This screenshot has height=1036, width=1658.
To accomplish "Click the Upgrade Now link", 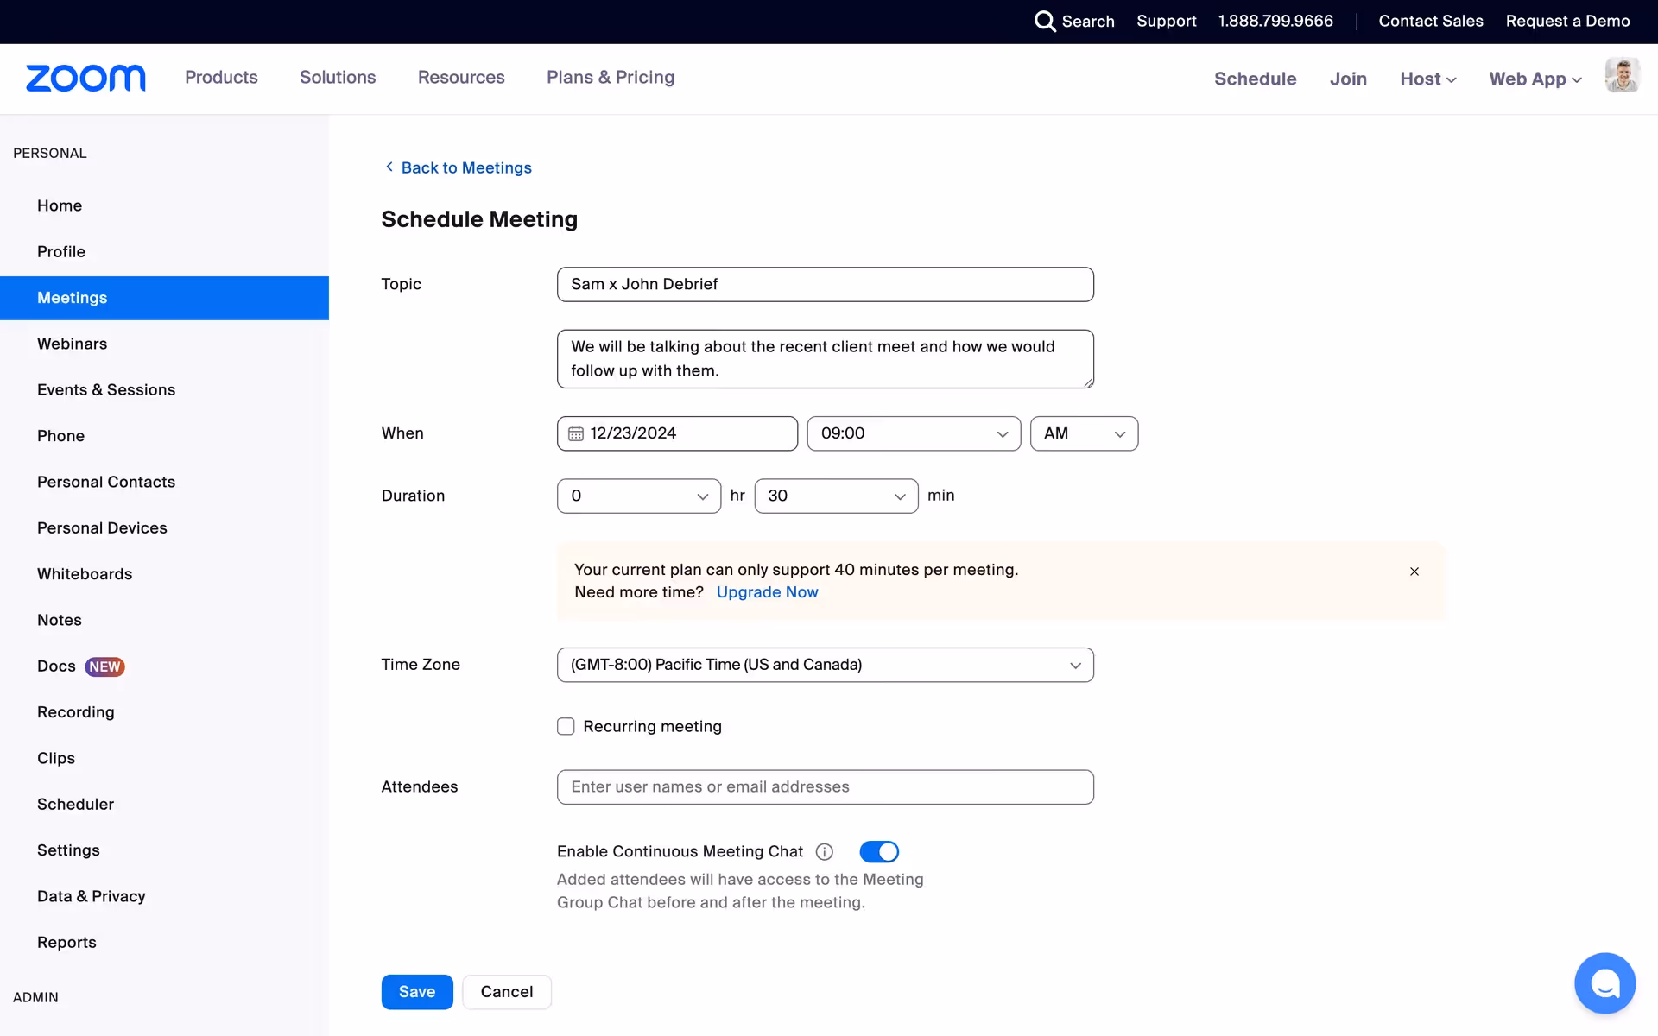I will coord(767,592).
